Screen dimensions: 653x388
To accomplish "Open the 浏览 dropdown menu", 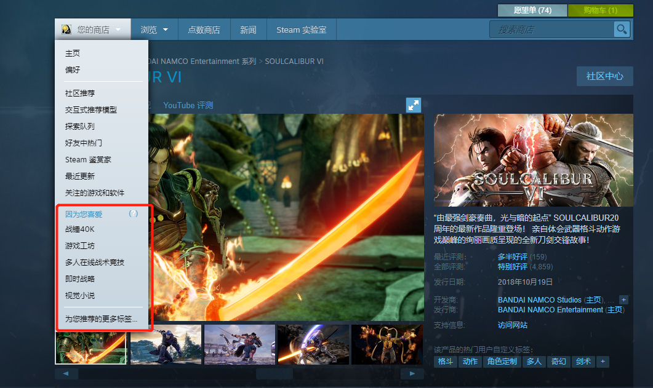I will [x=154, y=30].
